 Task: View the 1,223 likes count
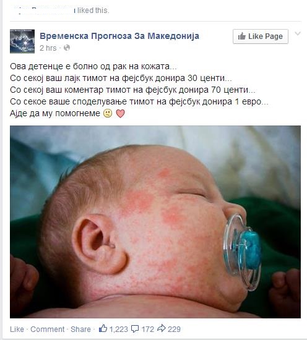119,329
